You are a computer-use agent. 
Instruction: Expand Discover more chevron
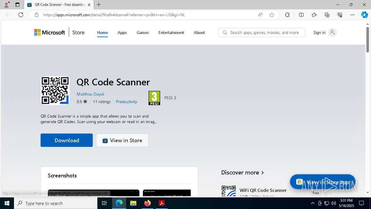[x=263, y=172]
